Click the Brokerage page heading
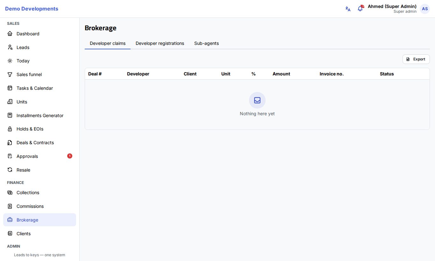This screenshot has width=435, height=261. click(x=101, y=28)
